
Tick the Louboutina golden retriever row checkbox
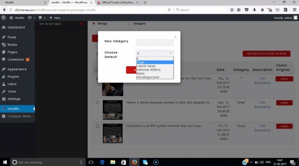click(x=98, y=126)
